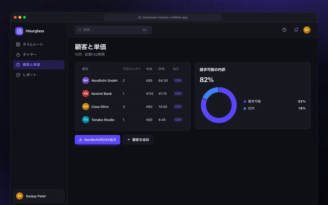Click the purple 請求可能 legend swatch
328x205 pixels.
point(245,101)
